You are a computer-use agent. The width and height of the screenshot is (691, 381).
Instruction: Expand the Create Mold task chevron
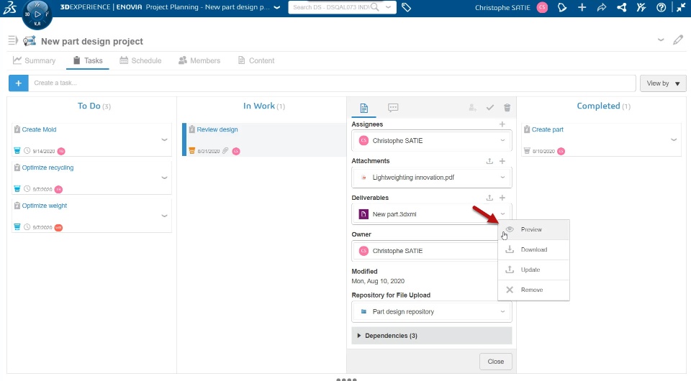[164, 139]
